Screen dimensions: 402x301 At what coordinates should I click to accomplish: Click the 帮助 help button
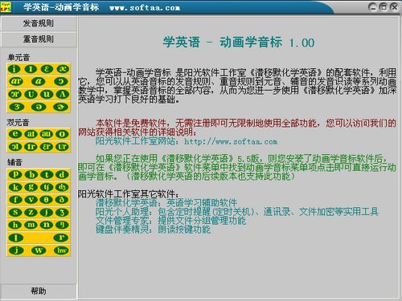coord(39,291)
